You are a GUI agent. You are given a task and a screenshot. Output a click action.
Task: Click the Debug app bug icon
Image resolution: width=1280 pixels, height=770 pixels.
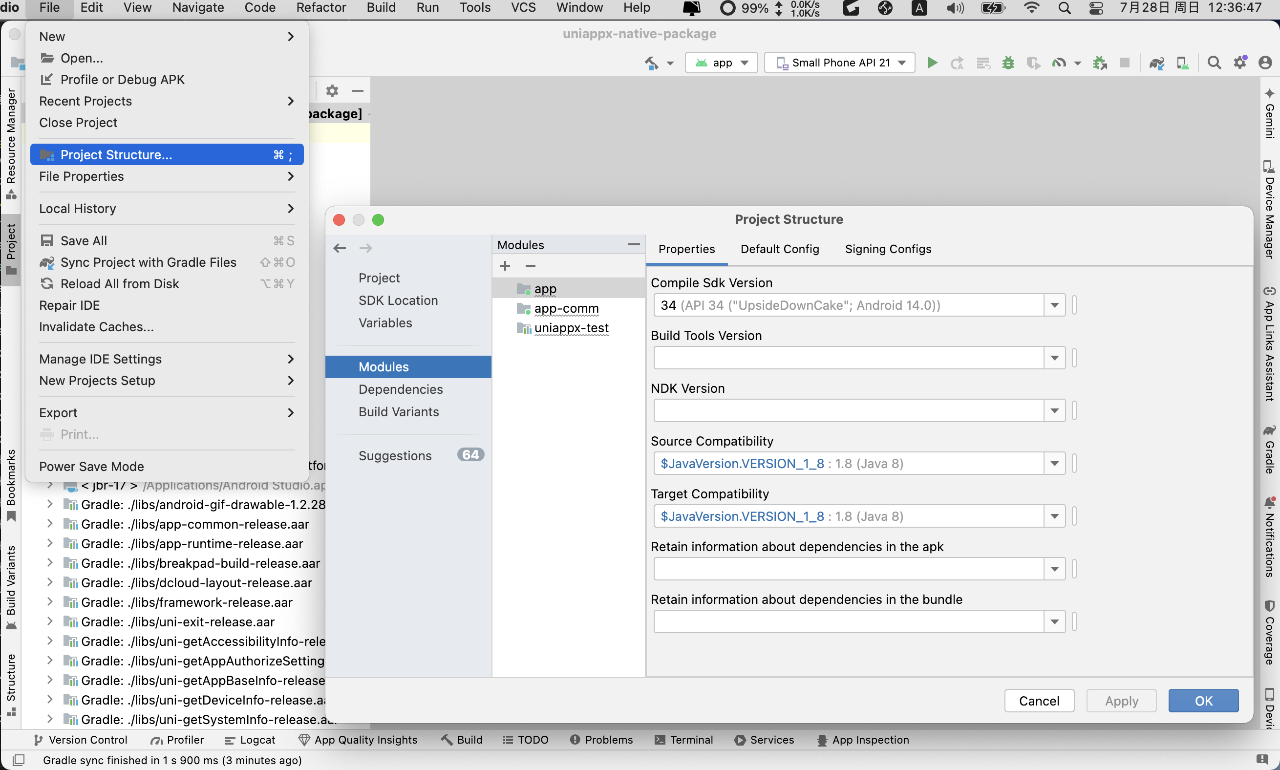(1008, 63)
